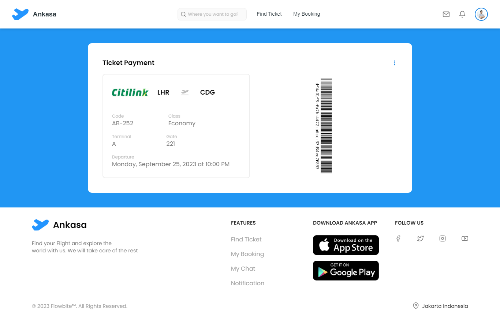The height and width of the screenshot is (336, 500).
Task: Select the Instagram icon in the footer
Action: (x=442, y=238)
